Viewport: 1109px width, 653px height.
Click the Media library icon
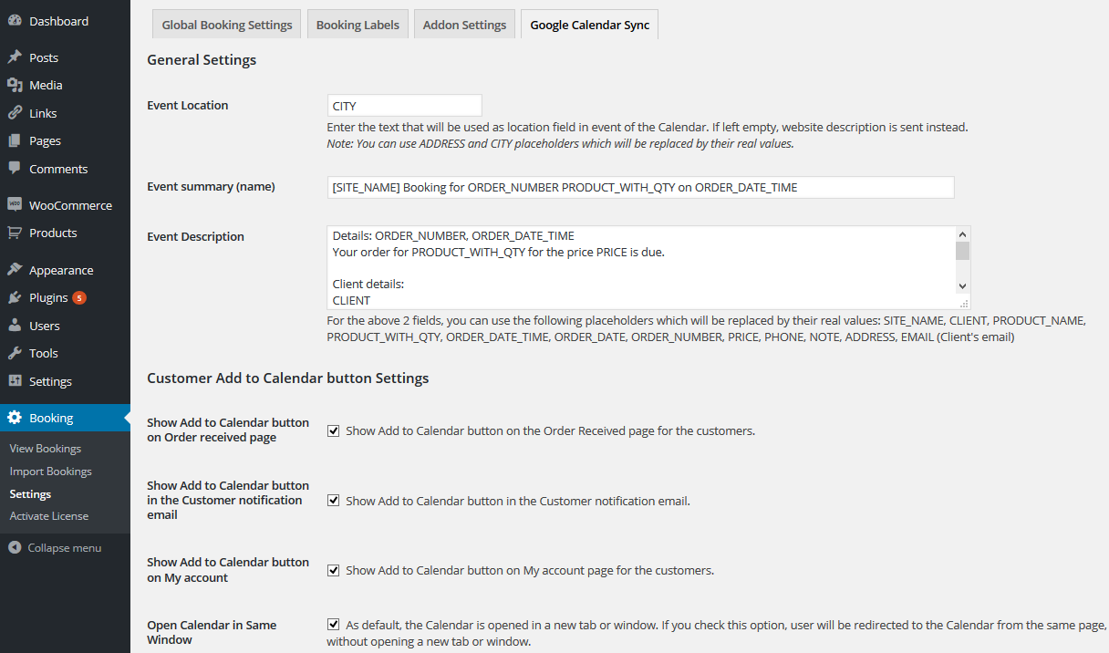(15, 85)
